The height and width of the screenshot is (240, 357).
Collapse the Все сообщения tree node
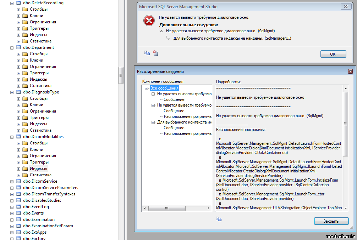tap(147, 88)
